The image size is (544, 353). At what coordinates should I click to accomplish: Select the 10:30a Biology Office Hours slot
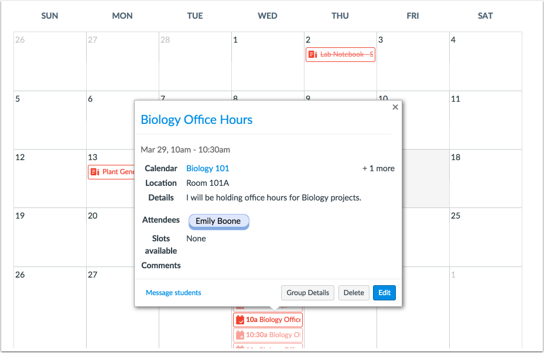pyautogui.click(x=273, y=335)
